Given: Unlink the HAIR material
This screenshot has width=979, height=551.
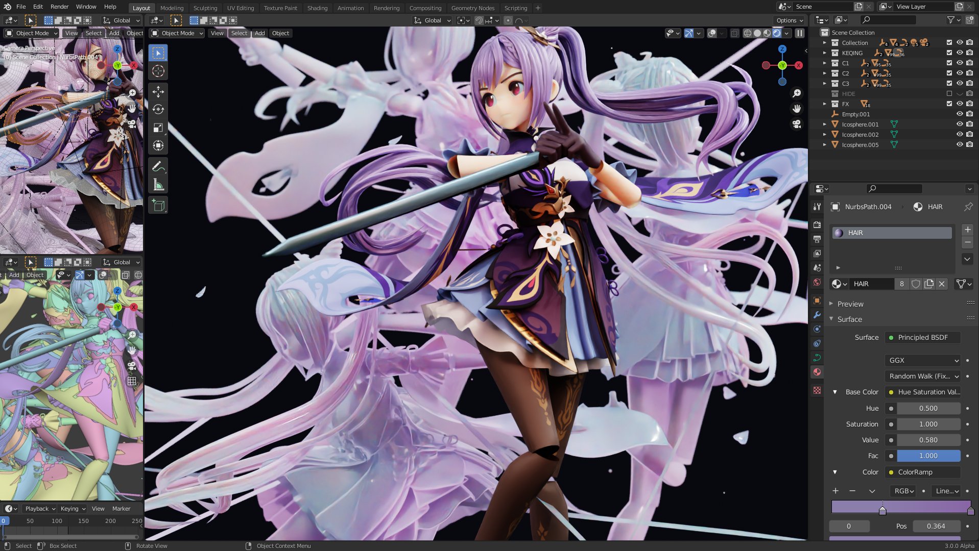Looking at the screenshot, I should click(942, 284).
